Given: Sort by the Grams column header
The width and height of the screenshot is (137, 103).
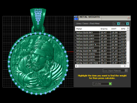Looking at the screenshot, I should coord(105,29).
